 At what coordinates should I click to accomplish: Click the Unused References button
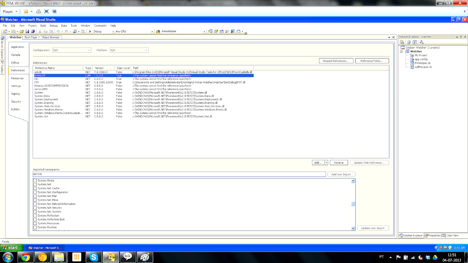click(336, 61)
